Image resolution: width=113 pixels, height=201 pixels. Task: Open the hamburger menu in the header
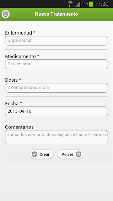[x=6, y=14]
